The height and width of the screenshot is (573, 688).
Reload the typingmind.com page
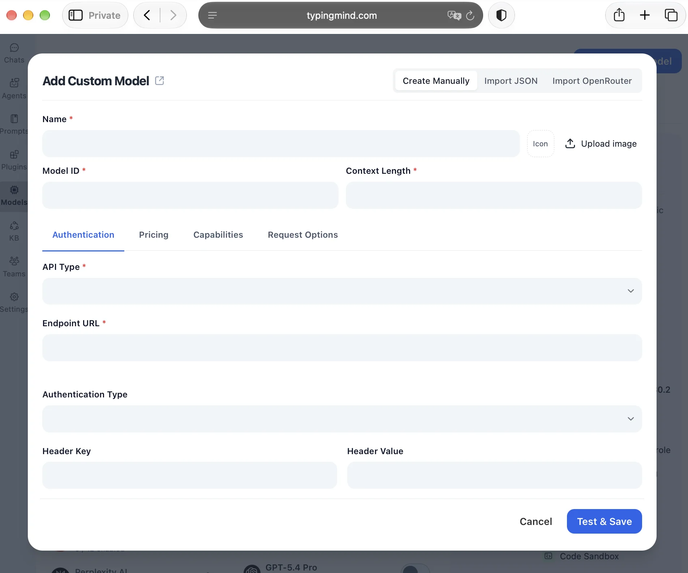point(470,15)
